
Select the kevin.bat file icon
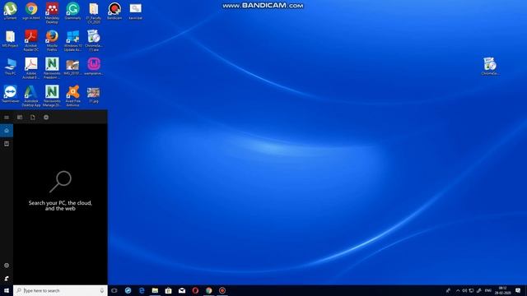[x=135, y=11]
